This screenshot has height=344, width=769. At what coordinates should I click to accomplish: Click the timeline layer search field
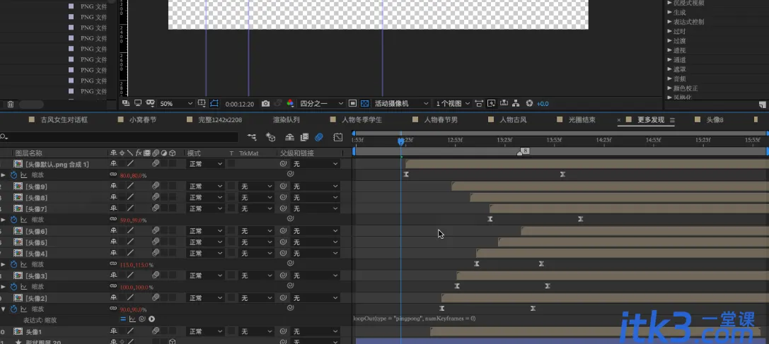(x=120, y=137)
